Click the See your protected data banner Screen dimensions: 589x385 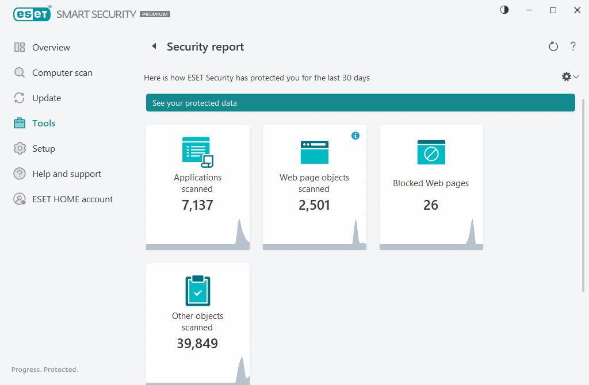360,103
